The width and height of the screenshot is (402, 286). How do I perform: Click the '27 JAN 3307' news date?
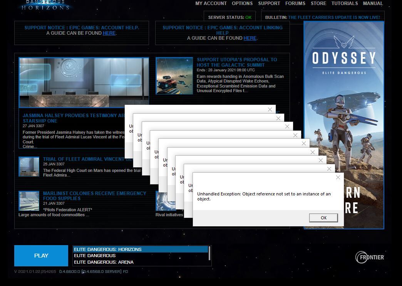(33, 126)
